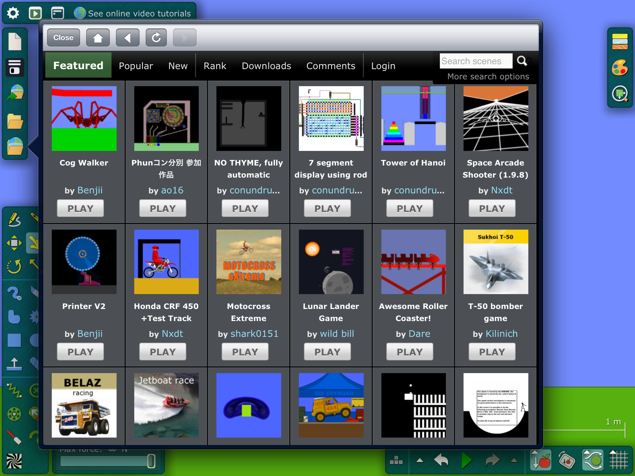Open the Comments tab
Viewport: 635px width, 476px height.
tap(331, 66)
